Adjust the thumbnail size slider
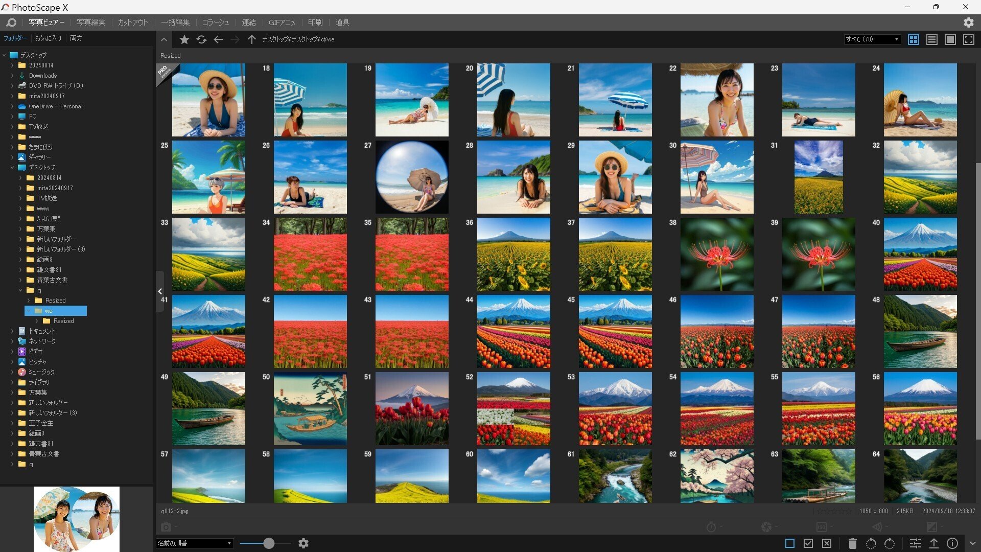Screen dimensions: 981x552 268,543
